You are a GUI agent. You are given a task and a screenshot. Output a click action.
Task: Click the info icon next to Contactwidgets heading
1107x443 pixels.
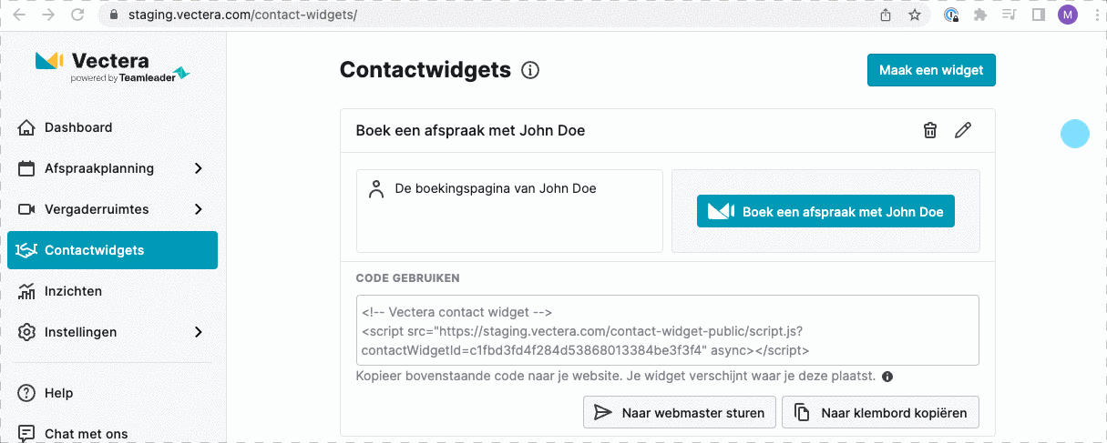click(530, 70)
